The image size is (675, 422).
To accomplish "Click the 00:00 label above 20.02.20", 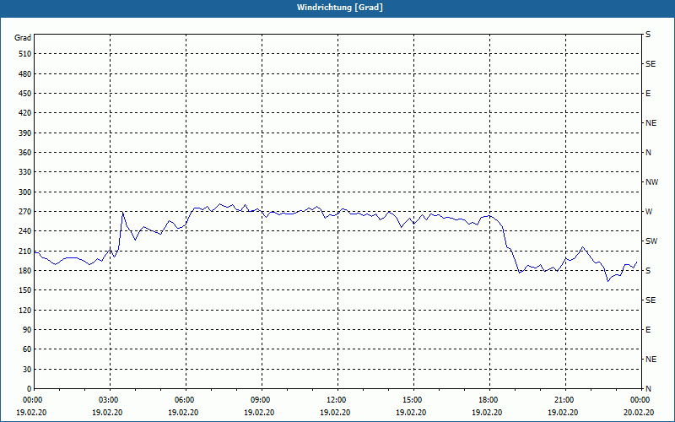I will click(x=640, y=400).
